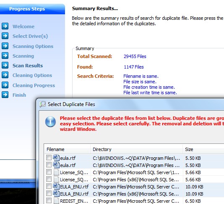
Task: Sort by the Filename column header
Action: click(x=67, y=149)
